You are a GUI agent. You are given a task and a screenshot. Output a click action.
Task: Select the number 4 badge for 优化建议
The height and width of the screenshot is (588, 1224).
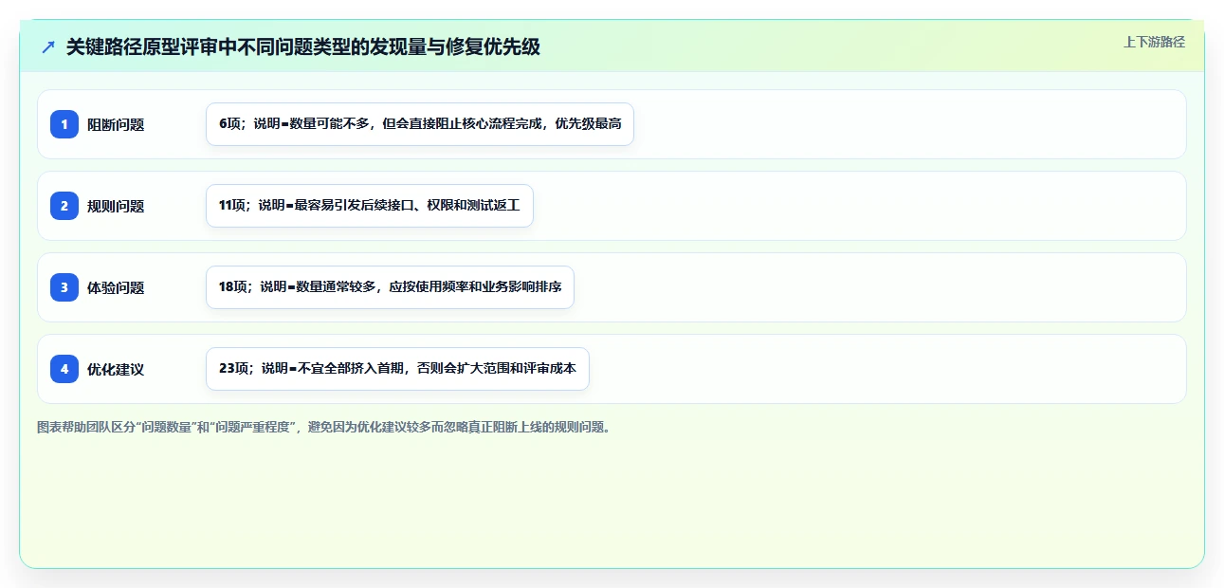click(x=64, y=369)
